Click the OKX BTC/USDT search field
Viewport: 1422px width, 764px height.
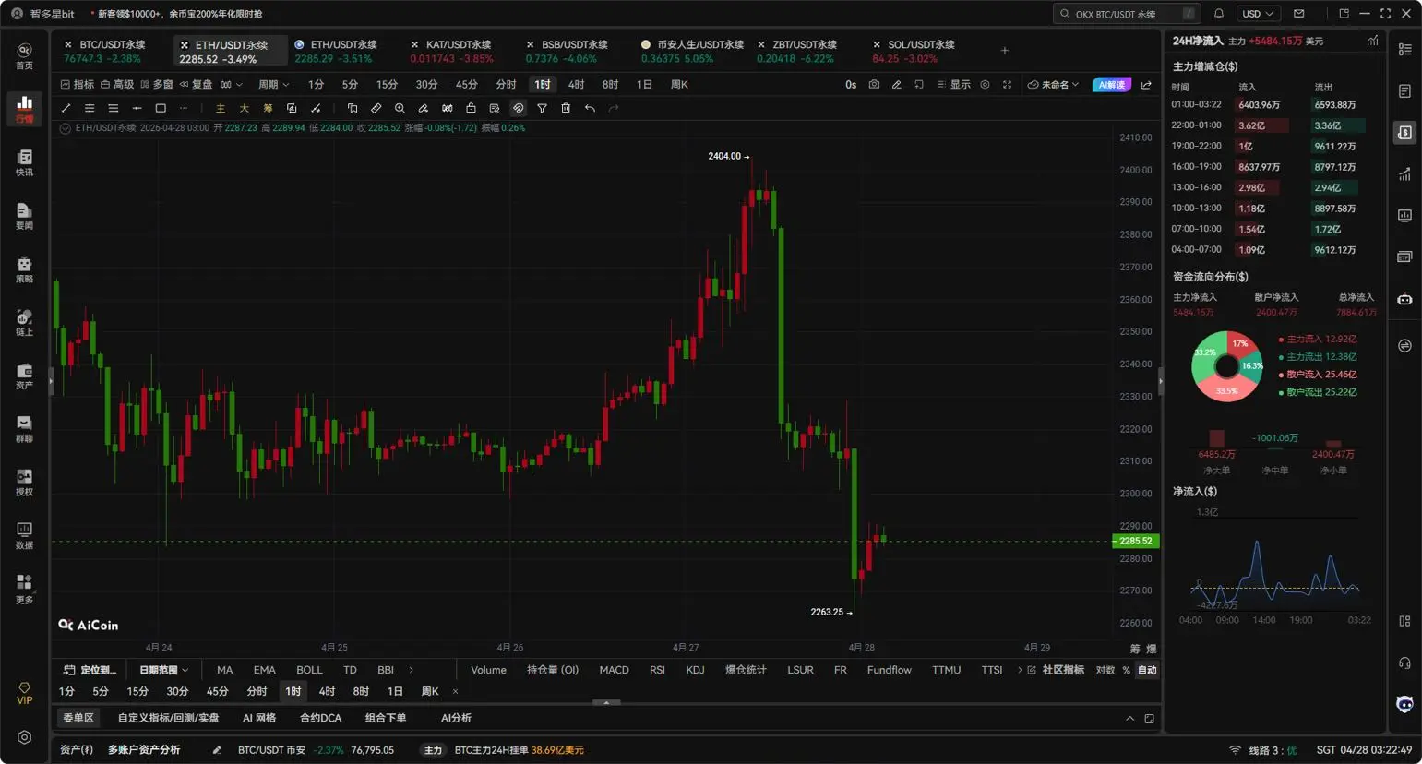coord(1127,14)
